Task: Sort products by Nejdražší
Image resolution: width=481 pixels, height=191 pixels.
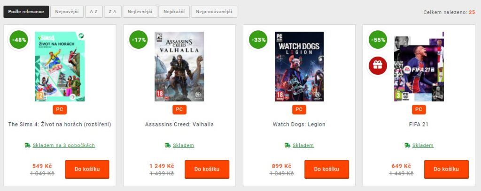Action: click(174, 12)
